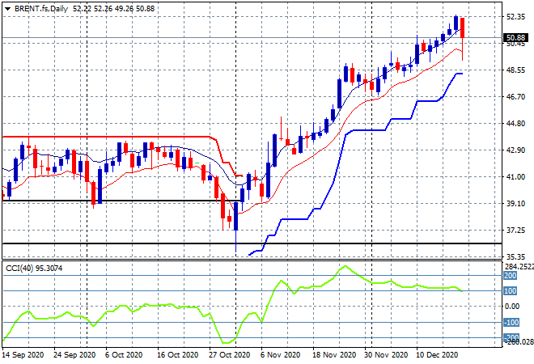Click the CCI 200 level label

pos(511,276)
